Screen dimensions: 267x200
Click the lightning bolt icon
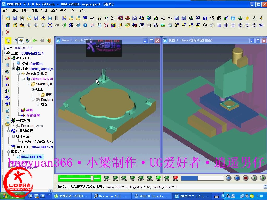click(120, 26)
